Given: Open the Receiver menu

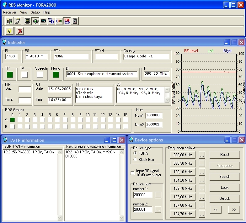Looking at the screenshot, I should pos(10,12).
